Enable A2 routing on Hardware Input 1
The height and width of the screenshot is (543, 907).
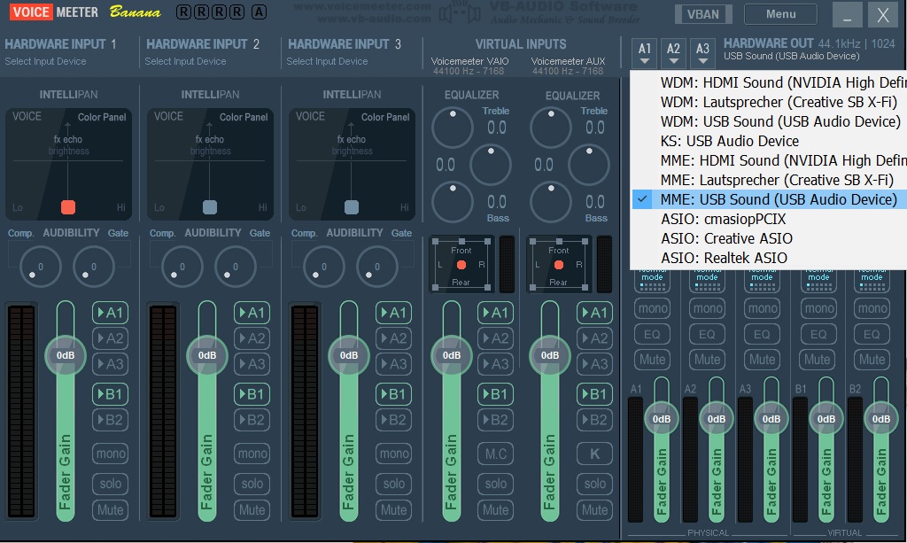tap(110, 338)
